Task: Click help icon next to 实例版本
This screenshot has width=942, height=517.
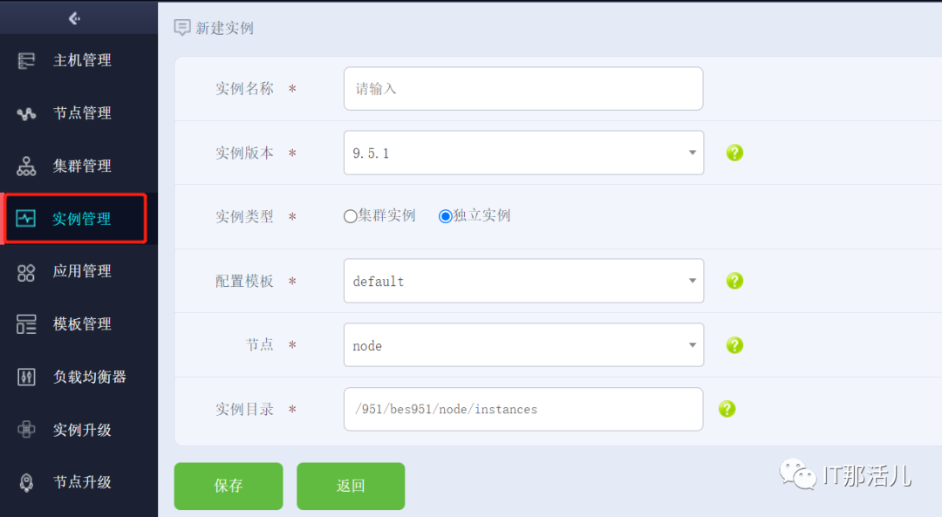Action: pos(734,153)
